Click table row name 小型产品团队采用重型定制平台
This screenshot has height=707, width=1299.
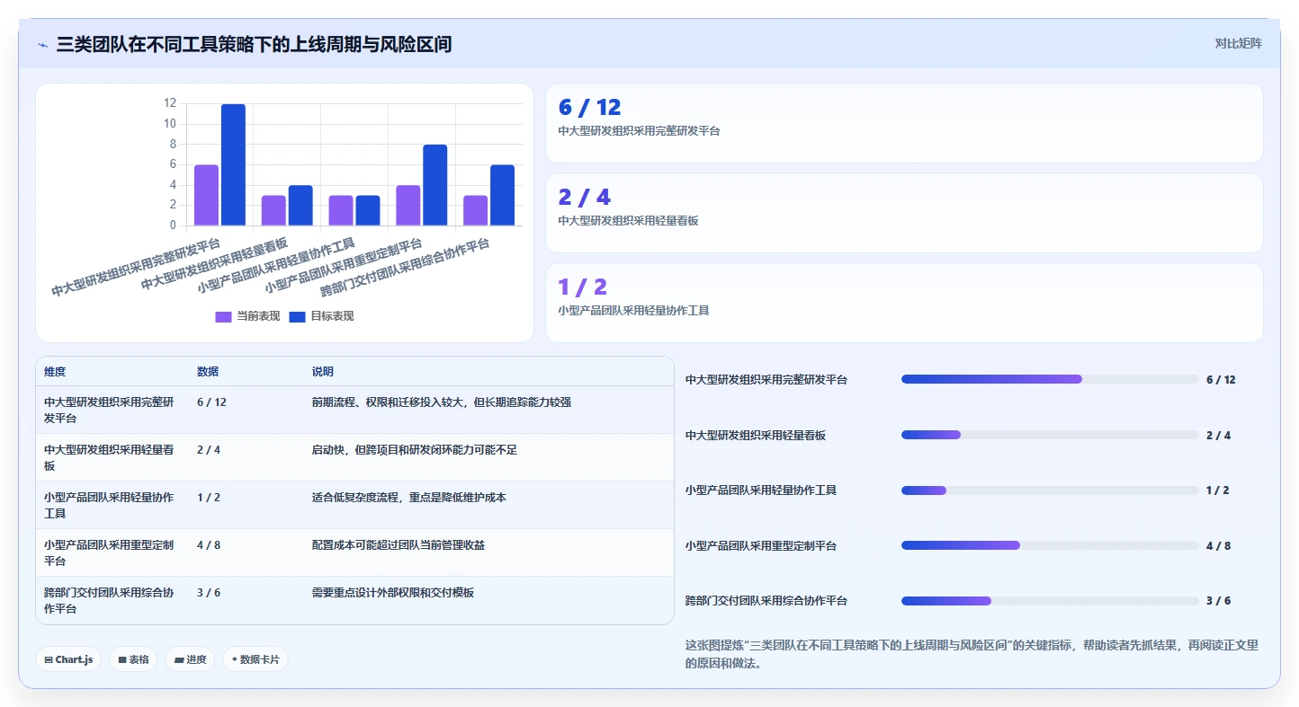click(x=109, y=553)
